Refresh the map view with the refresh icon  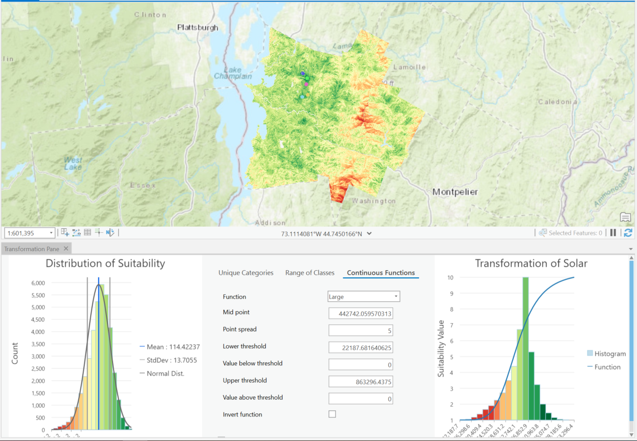pos(628,233)
